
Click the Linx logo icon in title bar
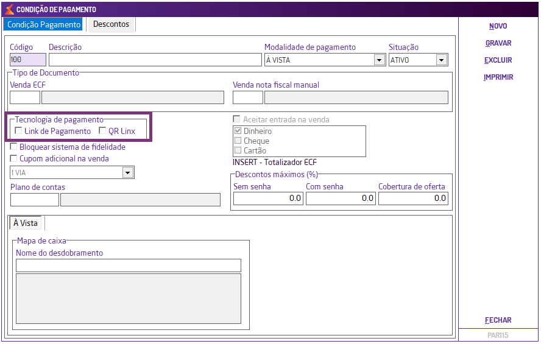click(10, 9)
